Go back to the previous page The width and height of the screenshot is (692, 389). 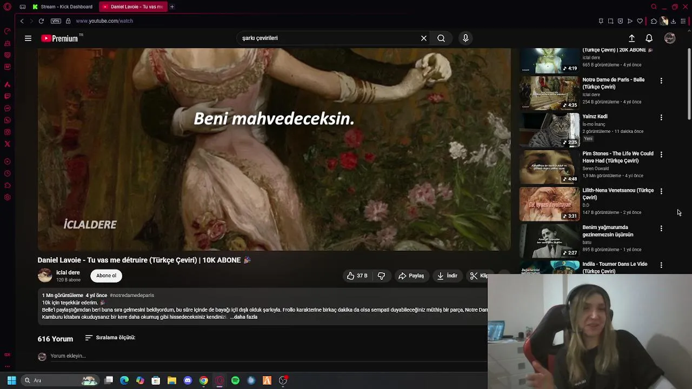(22, 21)
